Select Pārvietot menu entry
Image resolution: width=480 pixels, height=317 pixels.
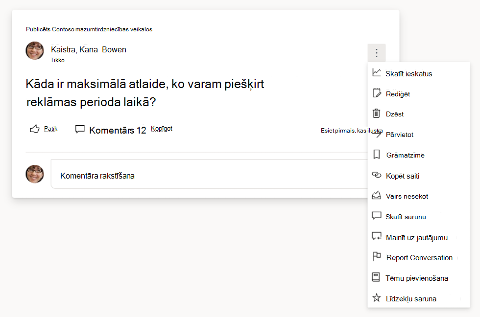point(418,135)
